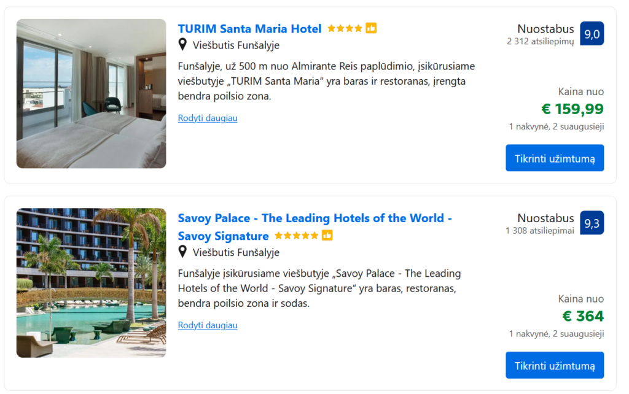Click the 9,0 review score badge
629x394 pixels.
click(592, 34)
